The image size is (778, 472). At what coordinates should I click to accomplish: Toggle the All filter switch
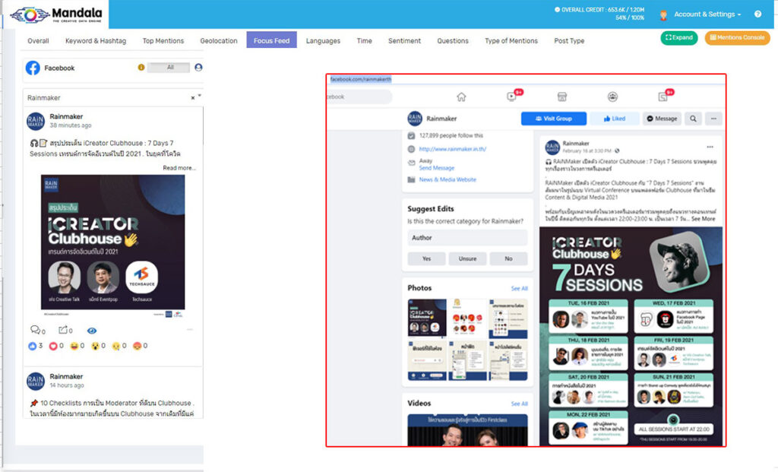(x=169, y=67)
